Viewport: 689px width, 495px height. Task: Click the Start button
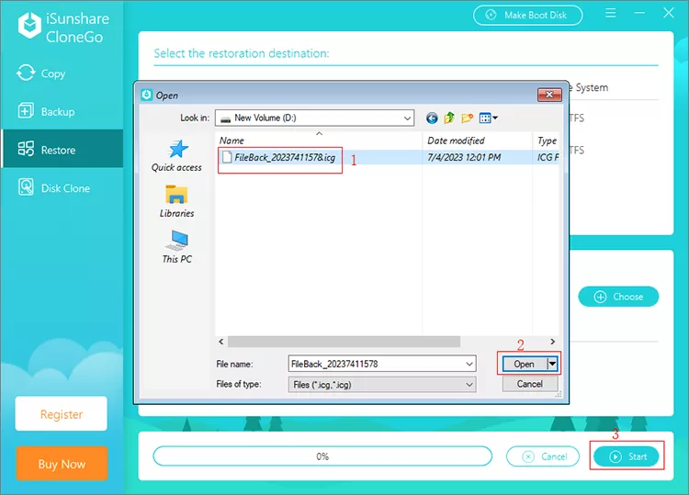click(627, 456)
